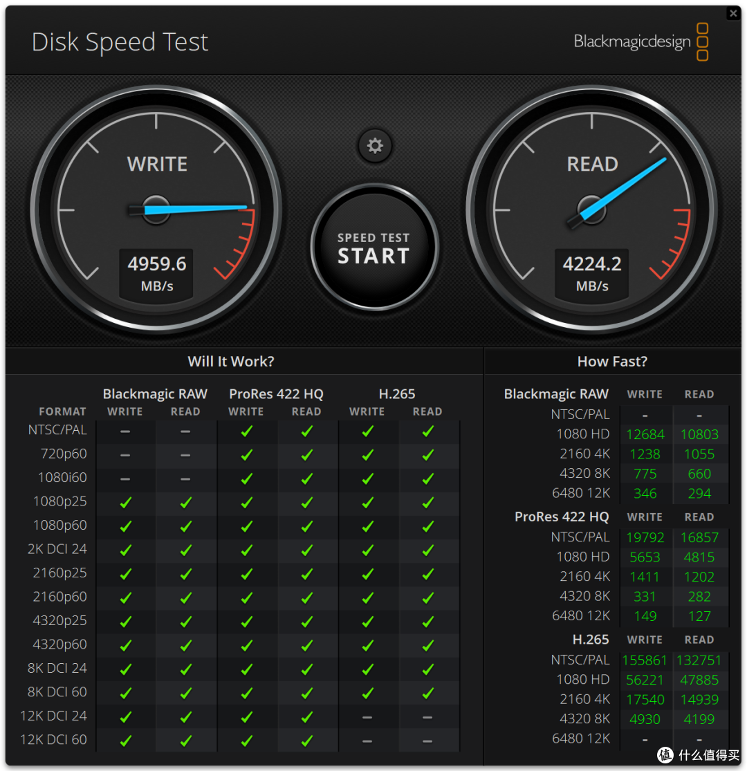This screenshot has width=747, height=771.
Task: Click the WRITE gauge label
Action: click(158, 165)
